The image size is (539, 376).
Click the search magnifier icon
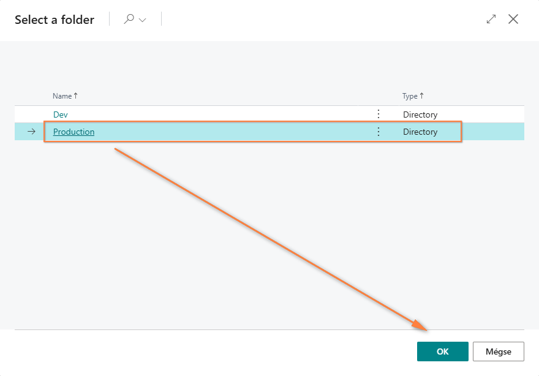(129, 20)
